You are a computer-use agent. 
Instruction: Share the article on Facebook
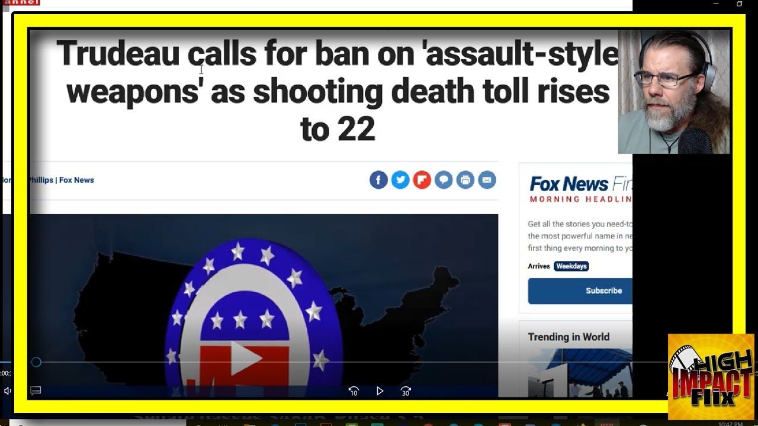point(379,180)
